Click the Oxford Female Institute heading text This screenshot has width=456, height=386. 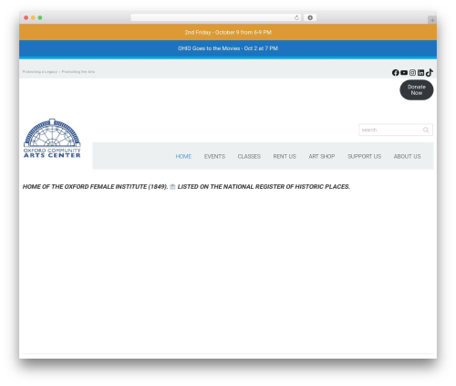point(186,187)
